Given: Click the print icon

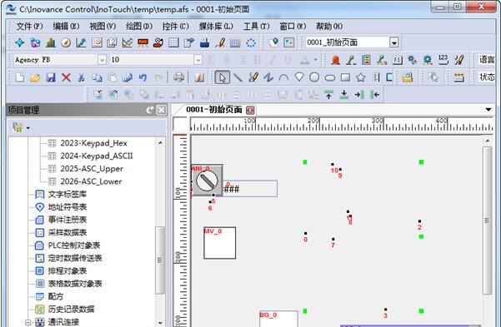Looking at the screenshot, I should (x=178, y=77).
